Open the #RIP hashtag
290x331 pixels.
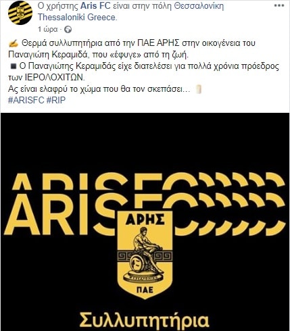tap(56, 100)
